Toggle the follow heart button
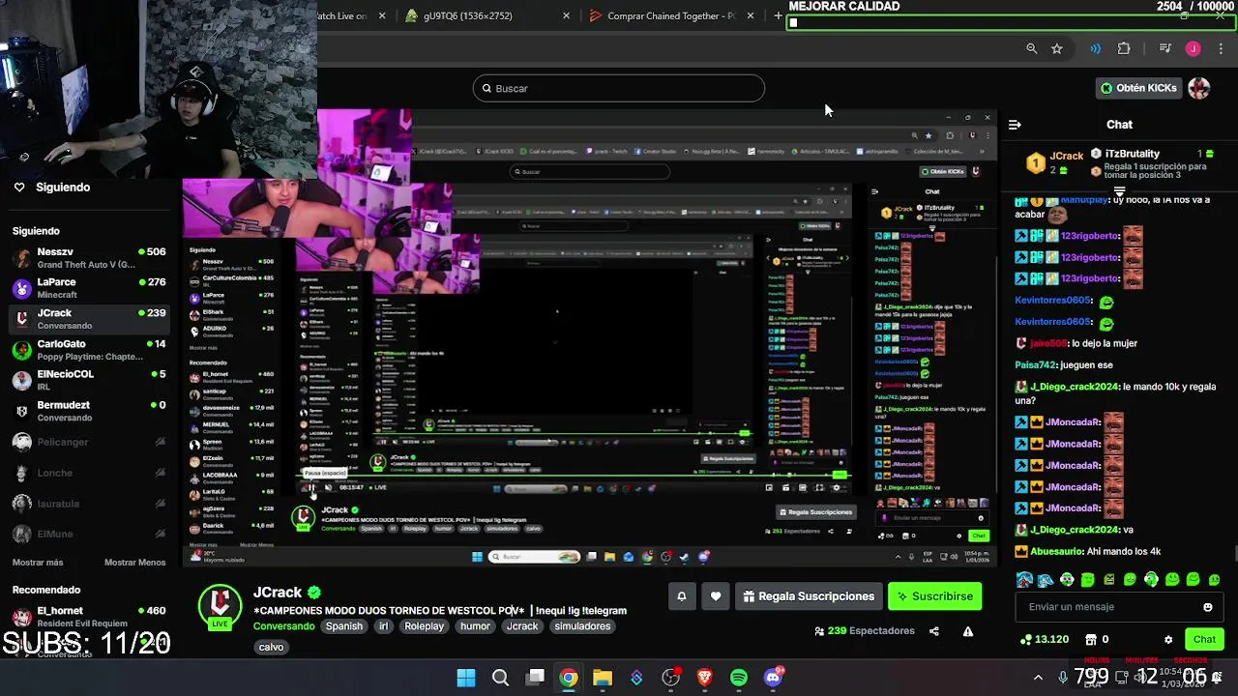This screenshot has width=1238, height=696. tap(716, 596)
